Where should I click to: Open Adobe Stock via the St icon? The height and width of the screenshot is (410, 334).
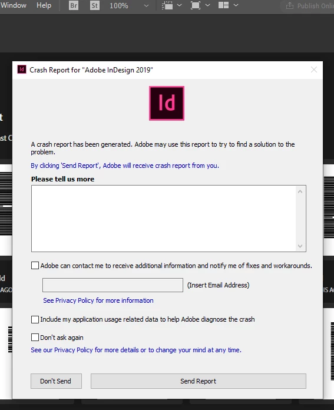[95, 5]
